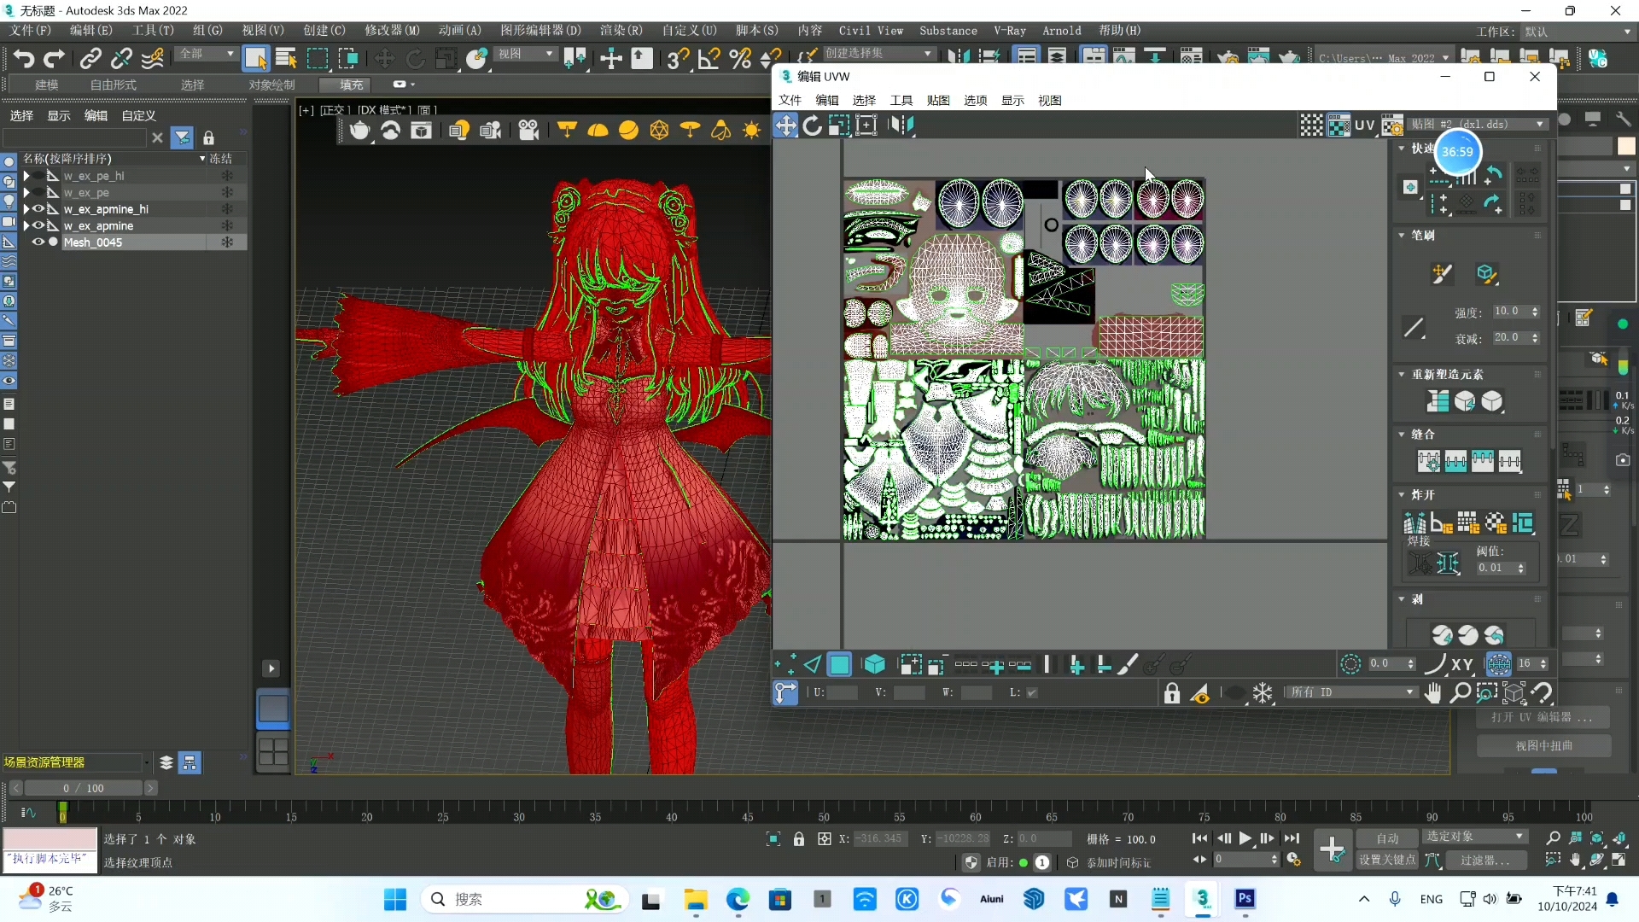
Task: Collapse the 缝合 rollout
Action: pos(1402,435)
